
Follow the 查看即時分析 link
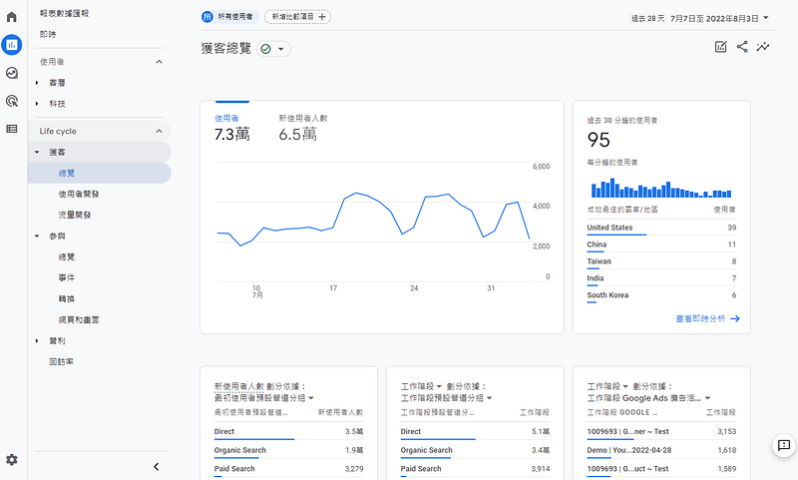(x=707, y=318)
